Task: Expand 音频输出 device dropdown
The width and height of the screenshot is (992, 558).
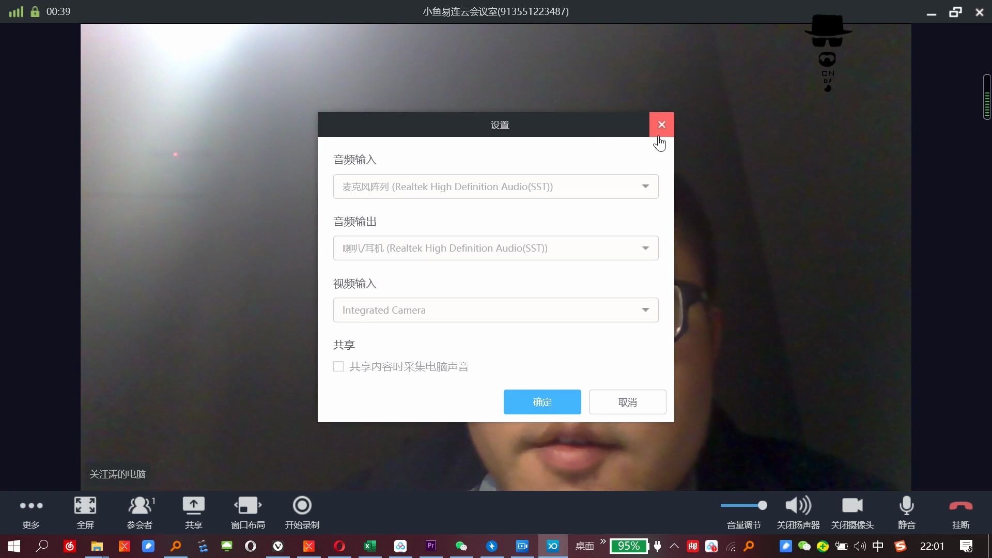Action: 644,248
